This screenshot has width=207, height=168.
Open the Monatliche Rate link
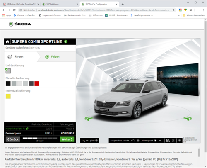pos(15,129)
